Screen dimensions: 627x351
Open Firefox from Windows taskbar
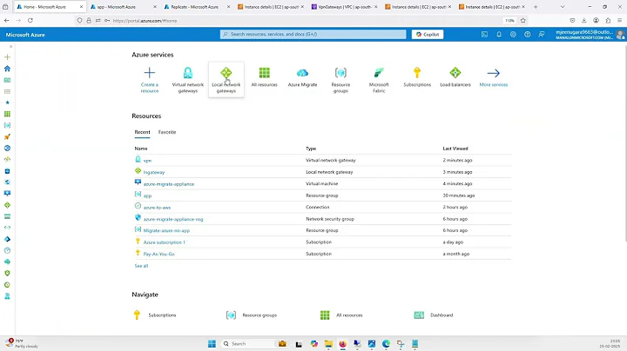coord(343,344)
